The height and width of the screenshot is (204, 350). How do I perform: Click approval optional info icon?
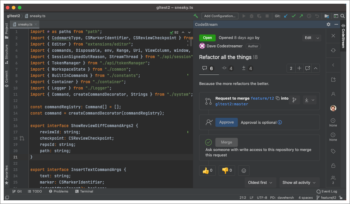(x=280, y=122)
